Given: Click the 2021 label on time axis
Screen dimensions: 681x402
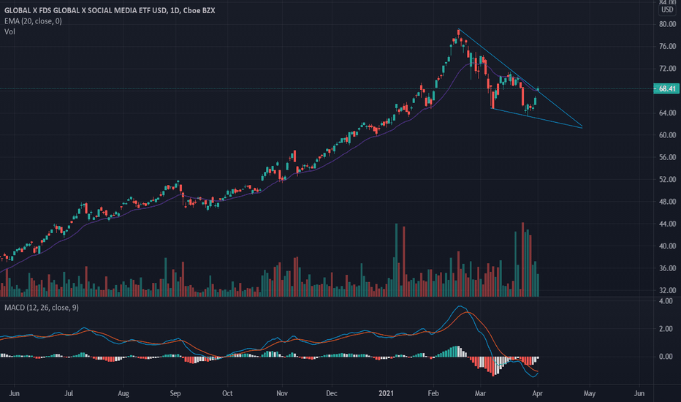Looking at the screenshot, I should pyautogui.click(x=386, y=393).
